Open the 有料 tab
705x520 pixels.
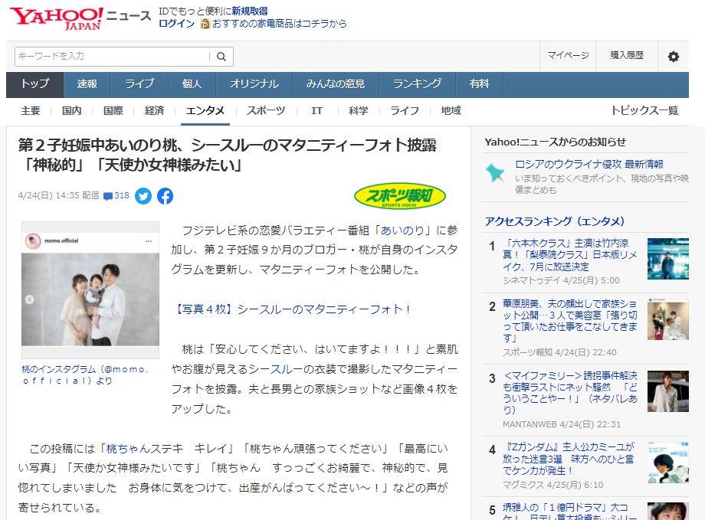coord(479,84)
